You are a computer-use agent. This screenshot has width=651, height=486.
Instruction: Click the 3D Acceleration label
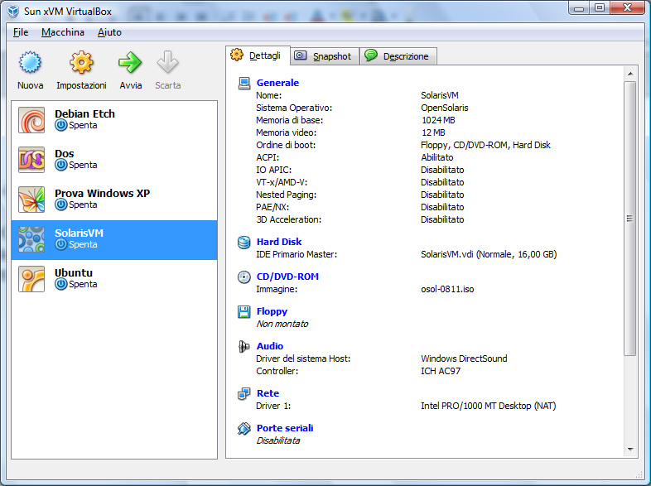(x=288, y=219)
